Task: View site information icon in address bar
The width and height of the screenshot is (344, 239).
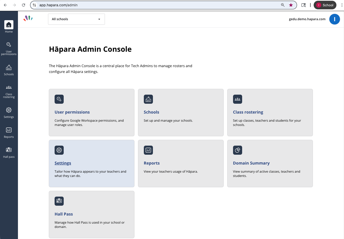Action: click(35, 5)
